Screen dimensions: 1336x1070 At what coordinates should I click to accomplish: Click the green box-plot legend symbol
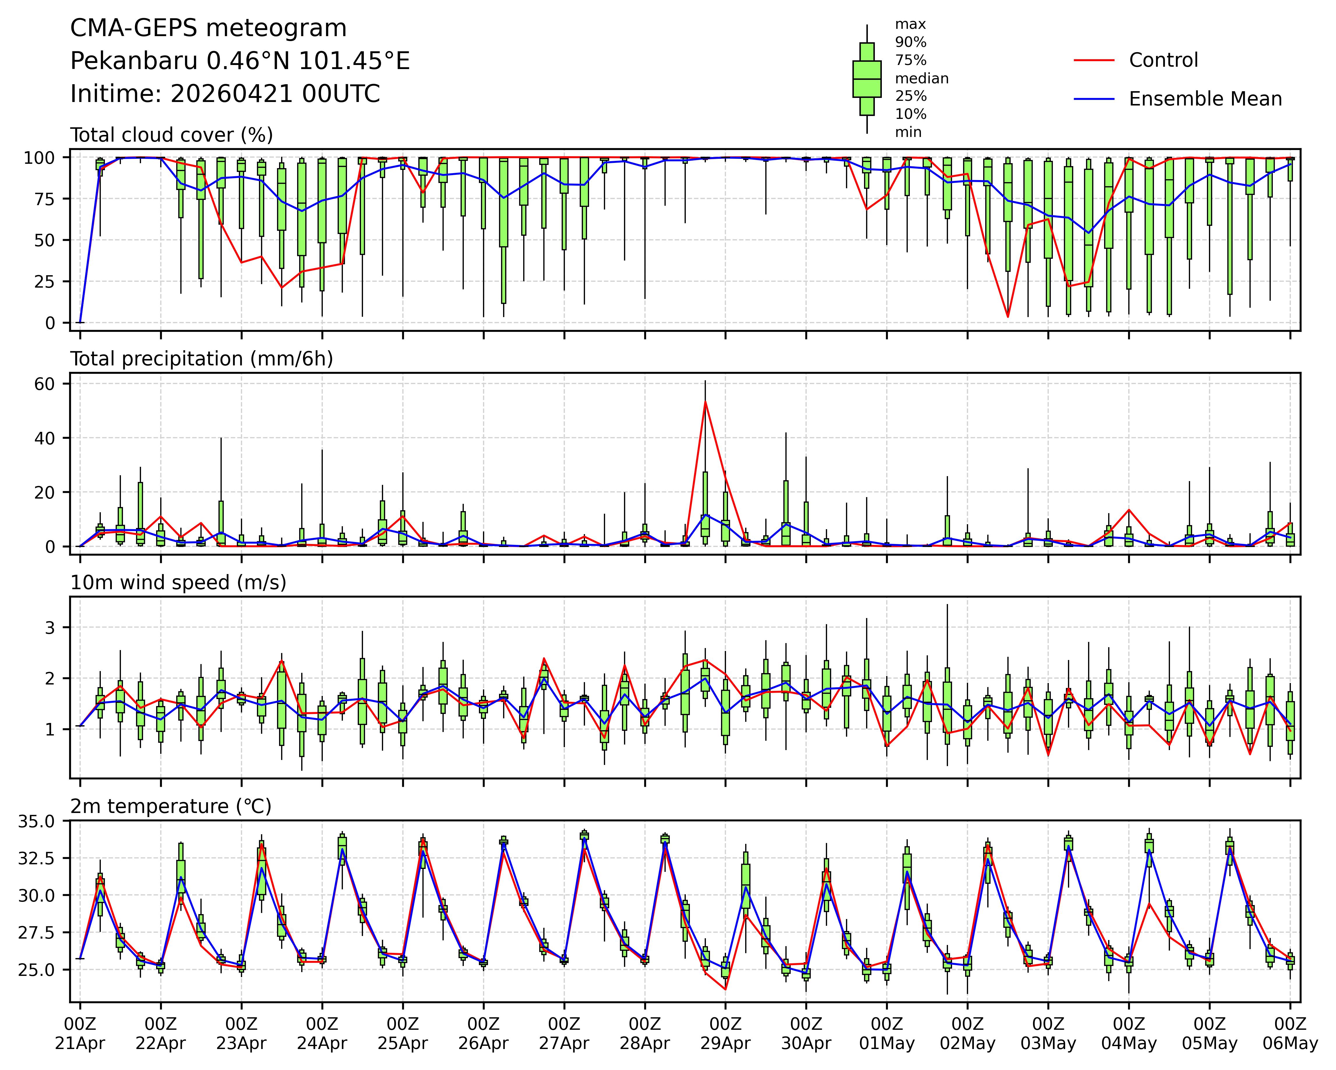pos(866,79)
